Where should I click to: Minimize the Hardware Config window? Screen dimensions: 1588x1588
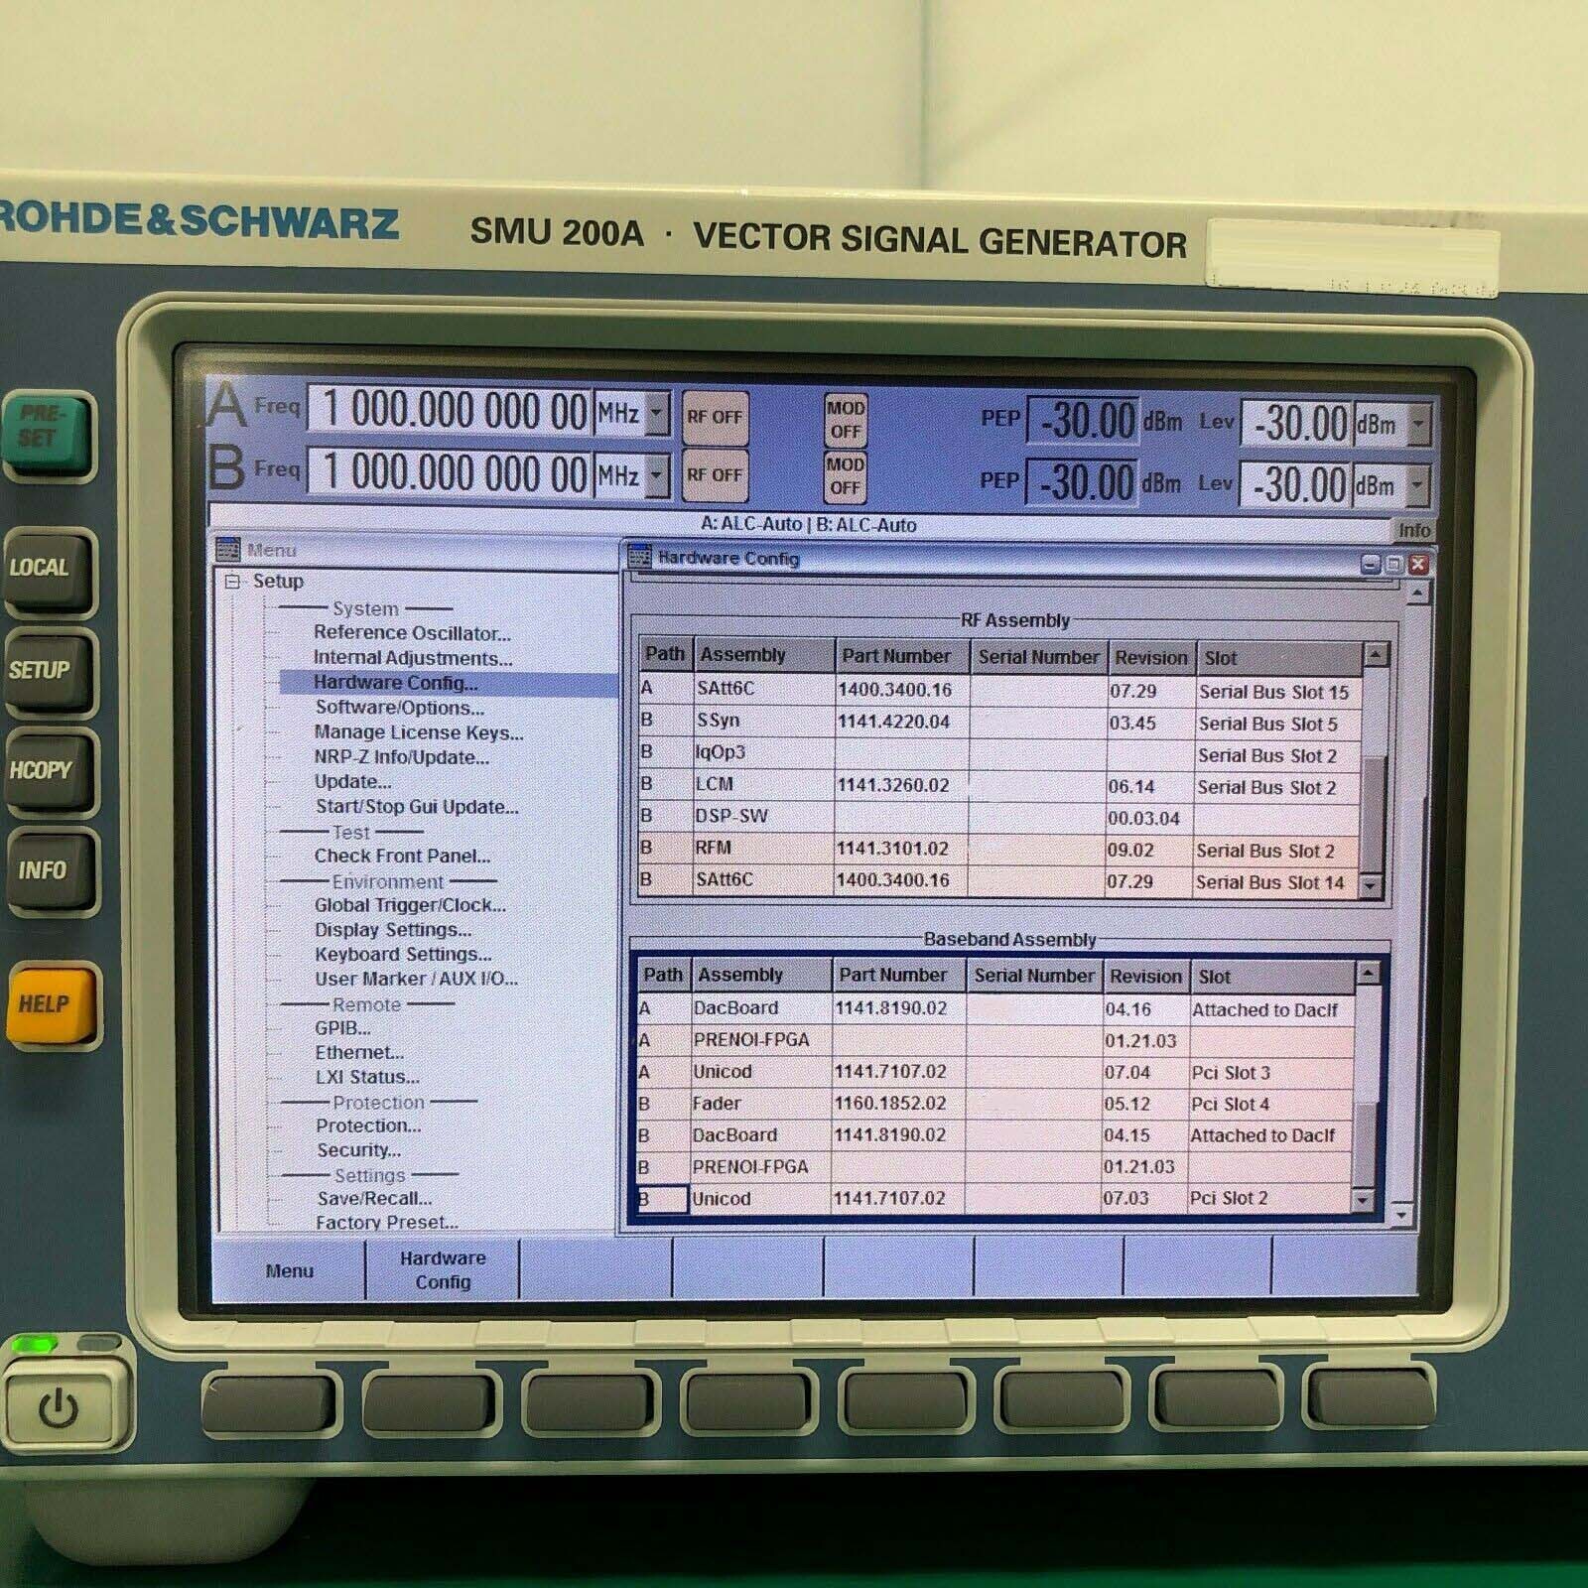pos(1371,565)
